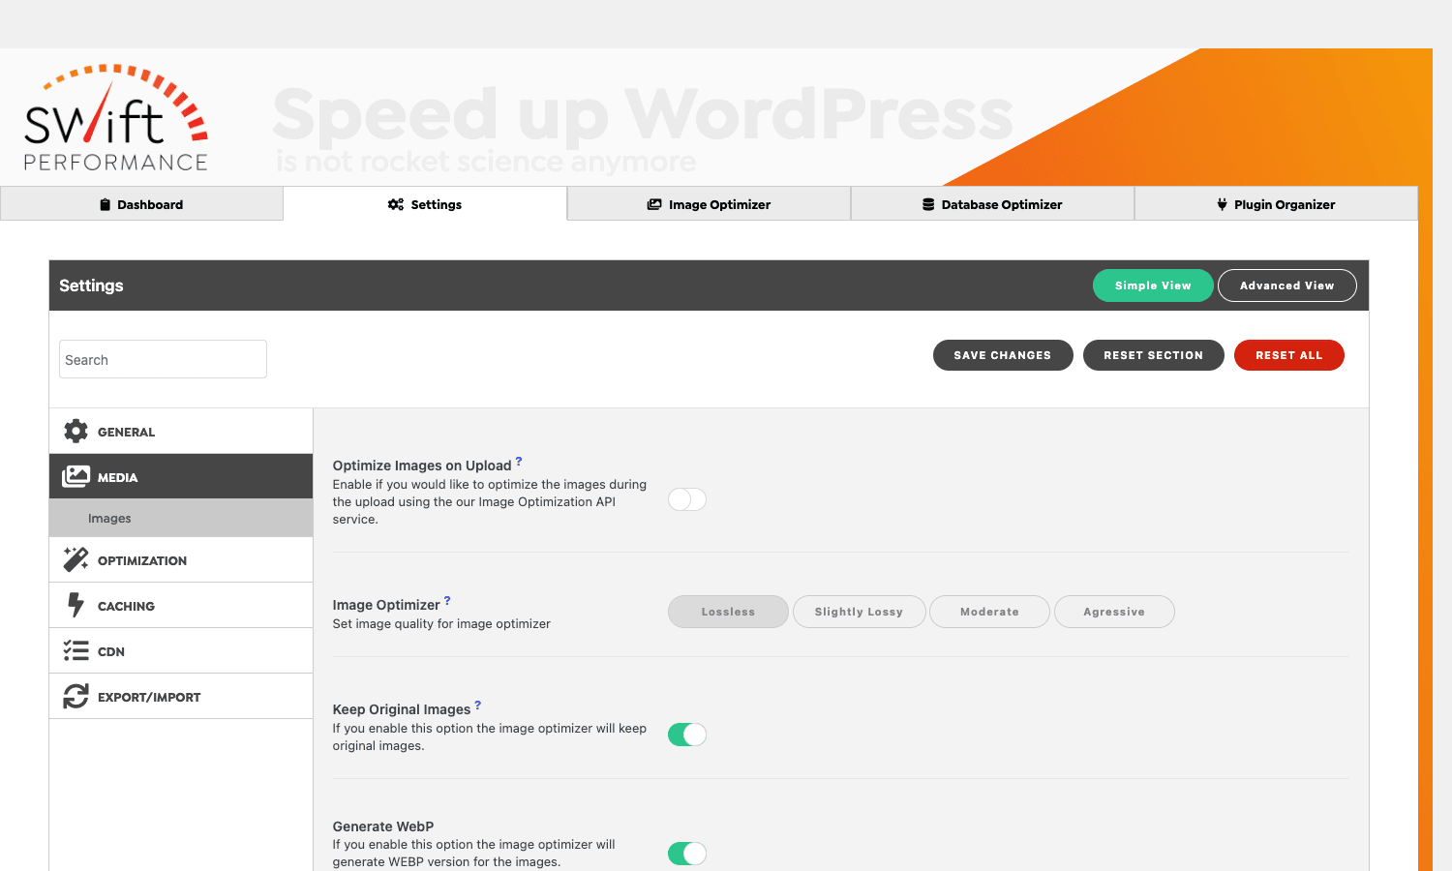Screen dimensions: 1452x871
Task: Click the Keep Original Images label
Action: pos(402,709)
